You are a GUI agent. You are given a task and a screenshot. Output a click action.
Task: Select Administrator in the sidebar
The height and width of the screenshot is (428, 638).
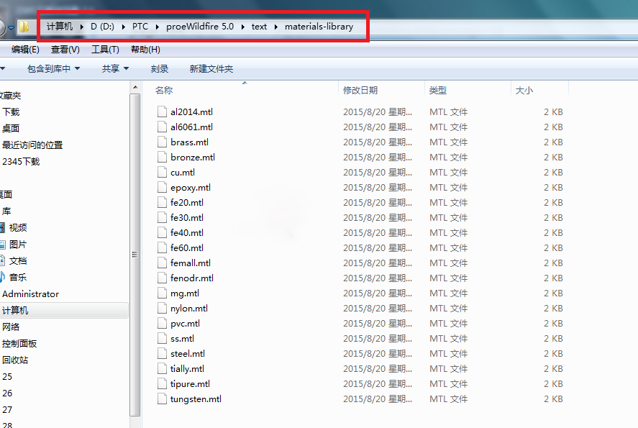[30, 293]
